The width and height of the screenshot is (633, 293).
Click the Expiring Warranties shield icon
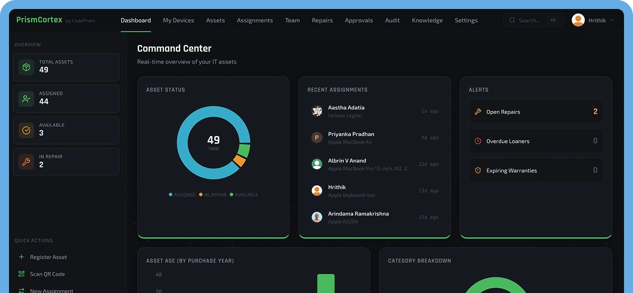pos(478,170)
